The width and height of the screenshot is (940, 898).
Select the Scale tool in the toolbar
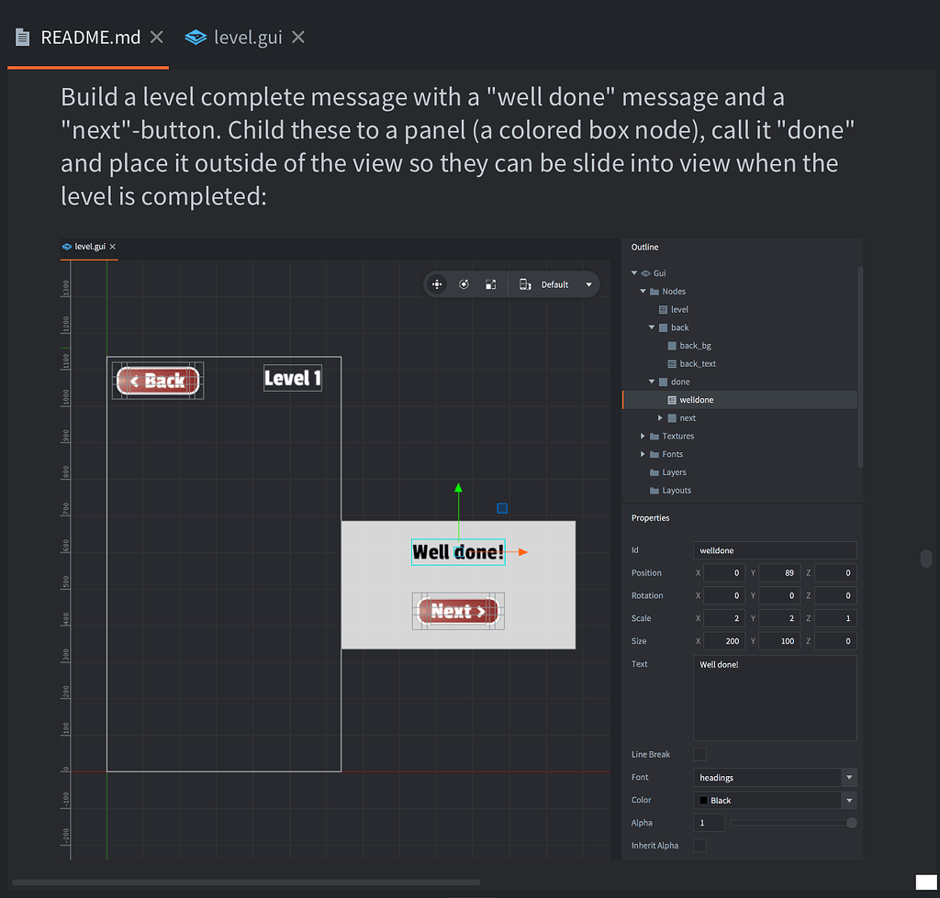coord(490,284)
